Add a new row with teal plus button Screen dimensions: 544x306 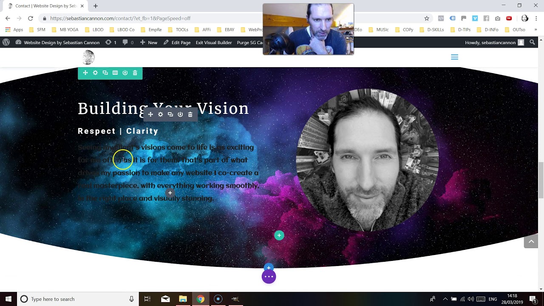click(279, 235)
